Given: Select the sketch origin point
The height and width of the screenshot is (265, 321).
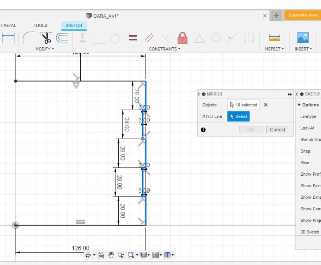Looking at the screenshot, I should [16, 225].
